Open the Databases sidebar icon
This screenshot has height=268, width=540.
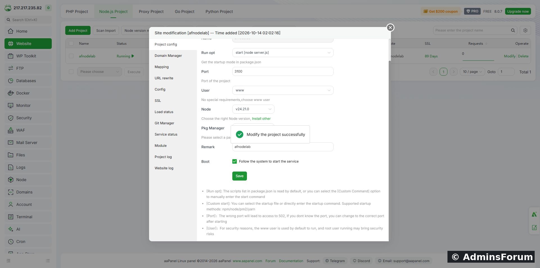(11, 81)
